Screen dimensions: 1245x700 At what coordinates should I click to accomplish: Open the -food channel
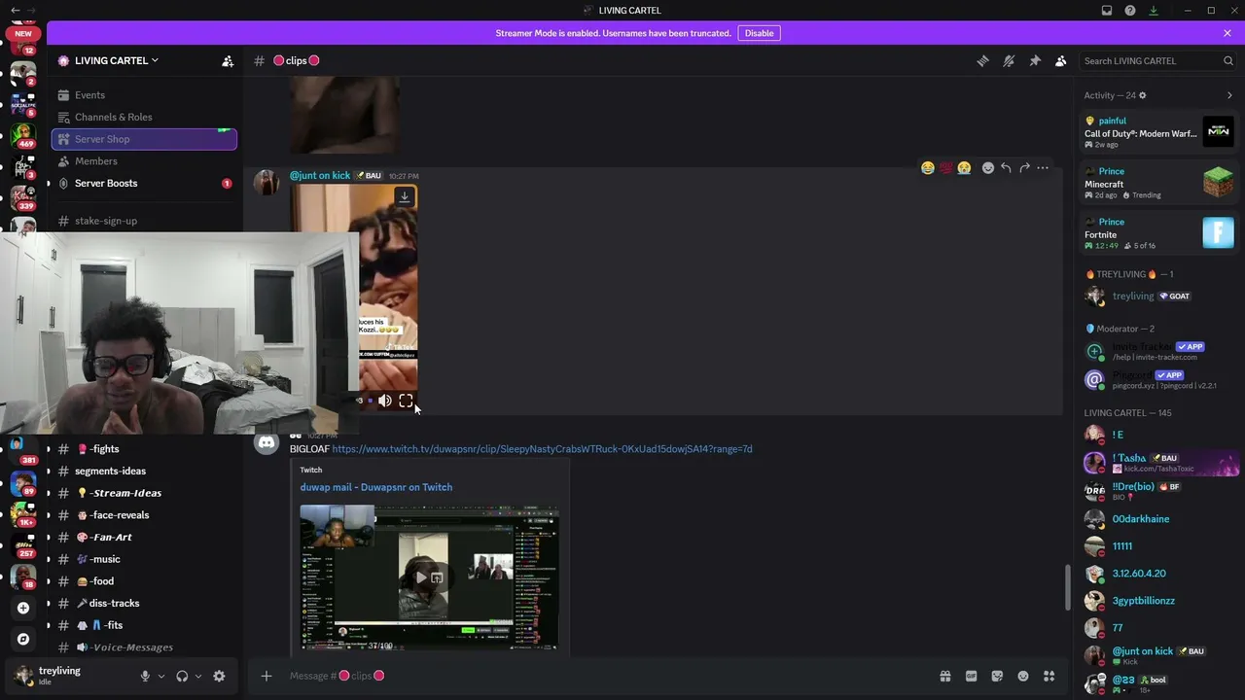[x=142, y=581]
